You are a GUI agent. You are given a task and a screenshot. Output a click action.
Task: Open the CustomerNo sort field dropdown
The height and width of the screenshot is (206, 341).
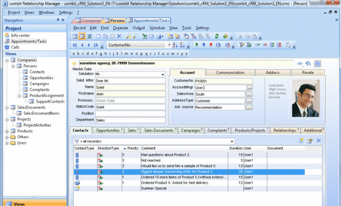click(169, 45)
